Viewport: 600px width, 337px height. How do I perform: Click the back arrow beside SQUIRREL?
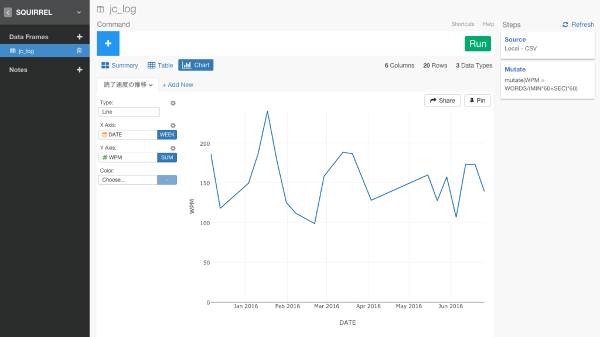click(8, 12)
